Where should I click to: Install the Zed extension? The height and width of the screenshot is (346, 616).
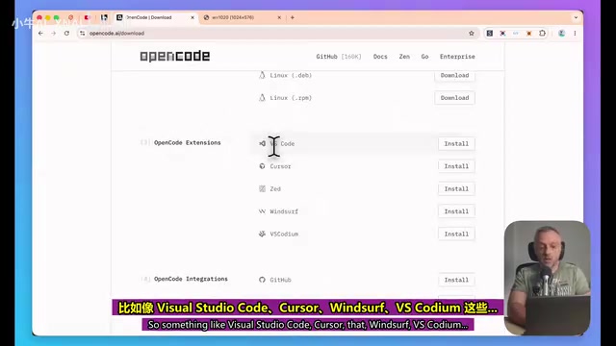(x=456, y=188)
